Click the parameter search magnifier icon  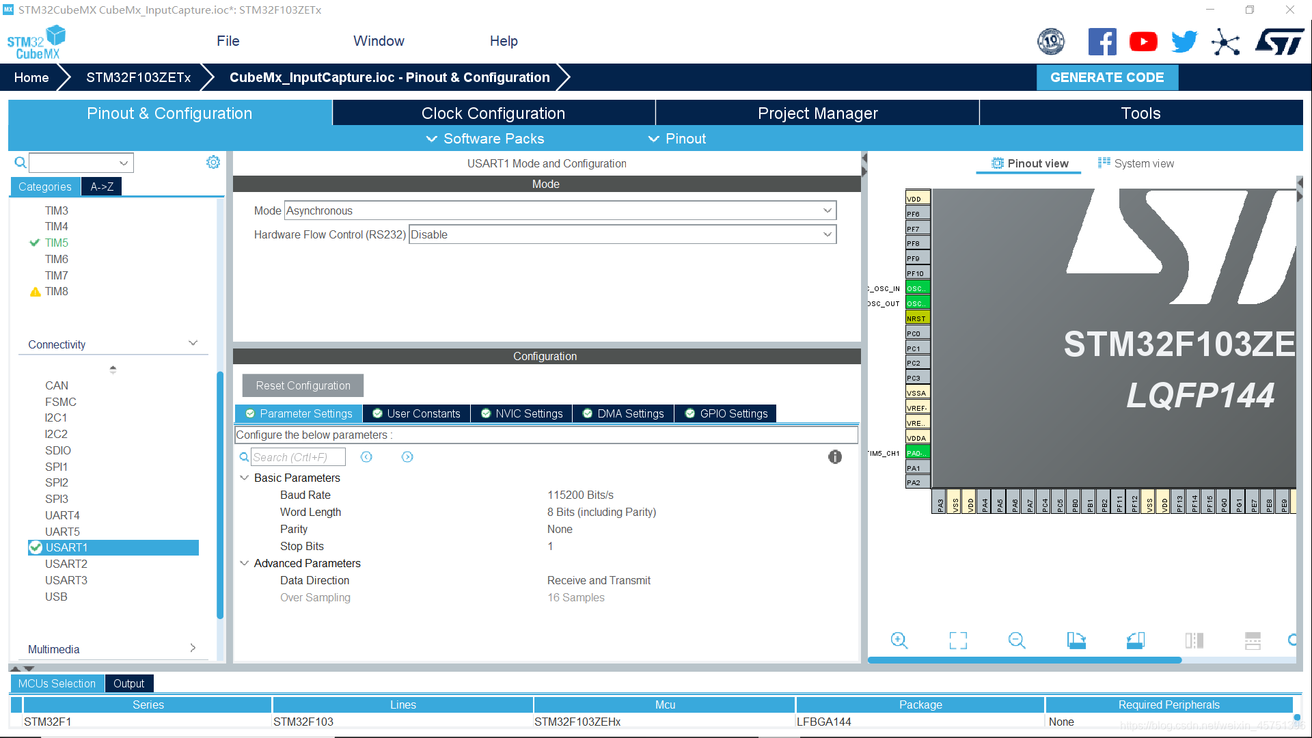pos(244,457)
